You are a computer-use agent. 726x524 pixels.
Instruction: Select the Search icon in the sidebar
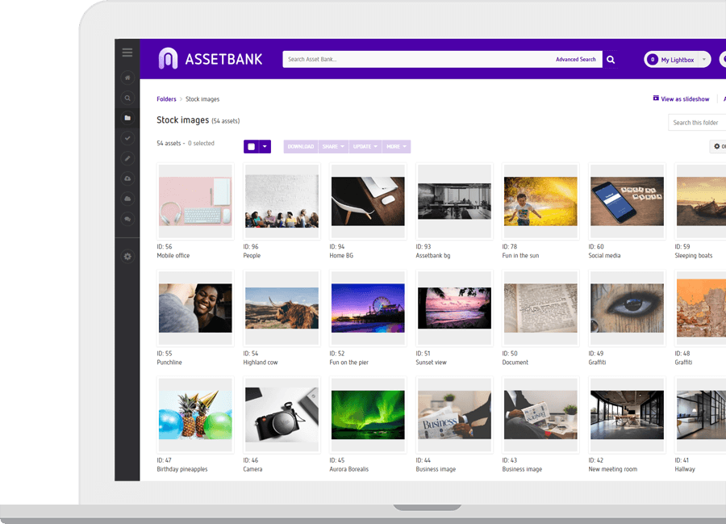click(x=127, y=98)
